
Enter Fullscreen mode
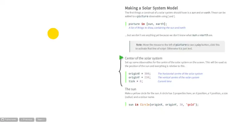9,120
